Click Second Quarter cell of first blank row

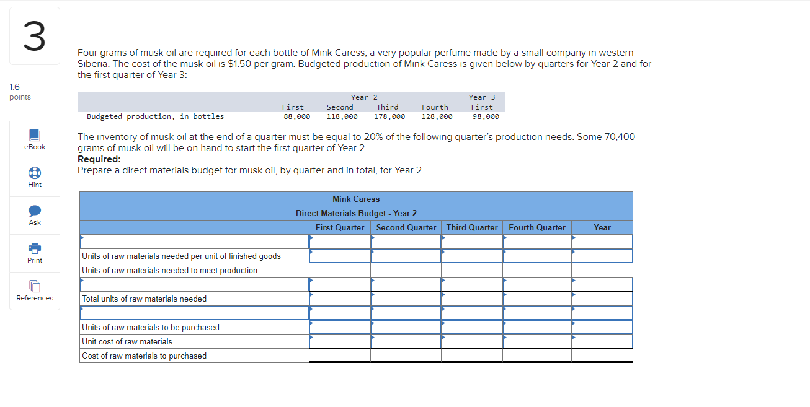point(406,242)
